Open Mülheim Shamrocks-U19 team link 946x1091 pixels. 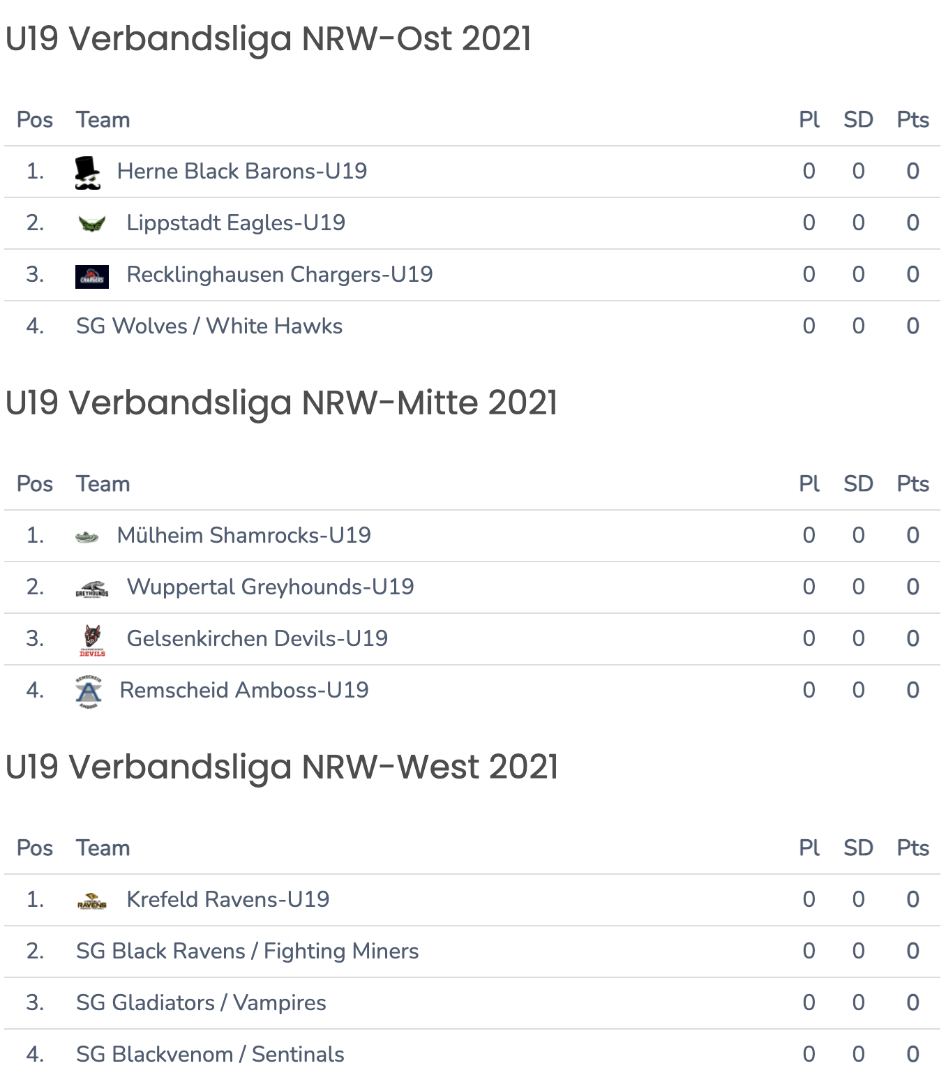[x=244, y=535]
